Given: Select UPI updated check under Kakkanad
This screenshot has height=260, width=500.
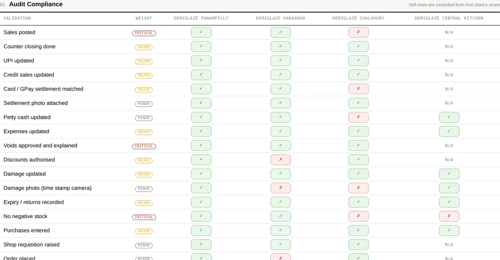Looking at the screenshot, I should point(280,61).
